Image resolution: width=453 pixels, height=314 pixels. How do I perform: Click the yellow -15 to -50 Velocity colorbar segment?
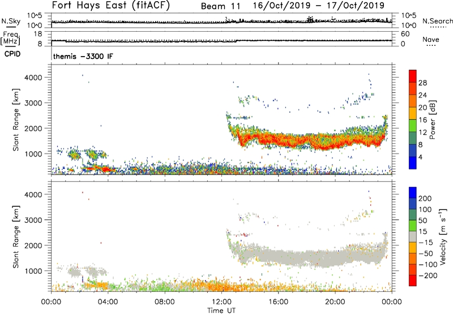pos(413,248)
